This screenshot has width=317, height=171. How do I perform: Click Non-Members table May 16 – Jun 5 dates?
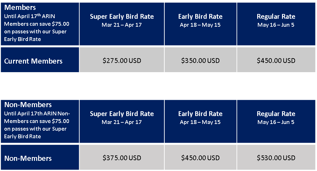coord(276,122)
